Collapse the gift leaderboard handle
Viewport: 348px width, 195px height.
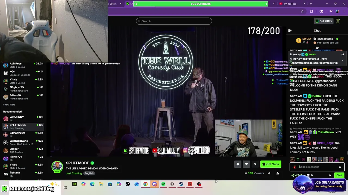point(317,48)
